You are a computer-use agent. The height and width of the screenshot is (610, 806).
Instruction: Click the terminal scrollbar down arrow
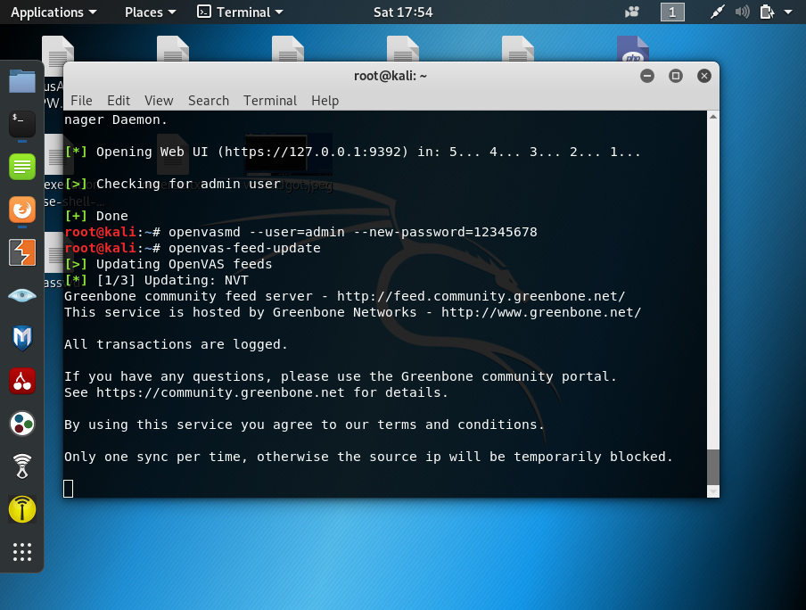[x=713, y=491]
